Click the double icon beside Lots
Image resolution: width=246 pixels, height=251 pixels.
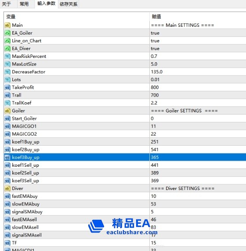pyautogui.click(x=7, y=79)
